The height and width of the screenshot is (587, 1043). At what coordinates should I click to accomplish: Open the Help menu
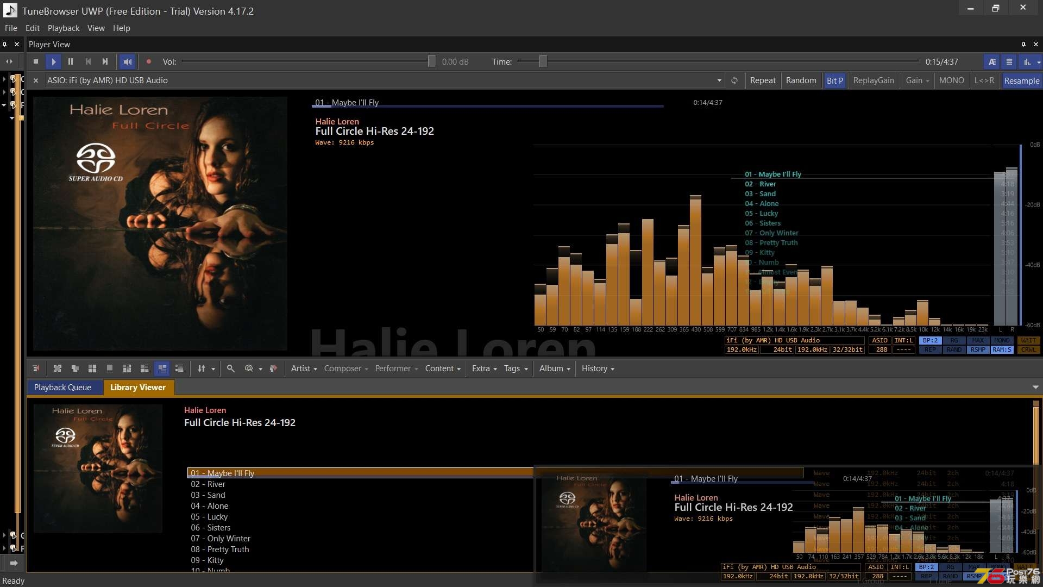click(122, 28)
